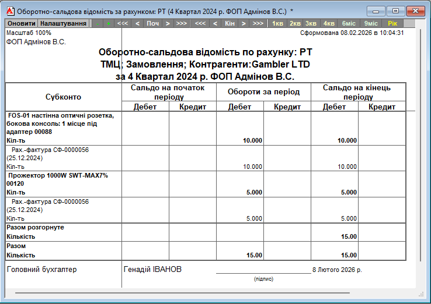This screenshot has width=431, height=304.
Task: Choose the 6міс half-year period
Action: click(x=349, y=23)
